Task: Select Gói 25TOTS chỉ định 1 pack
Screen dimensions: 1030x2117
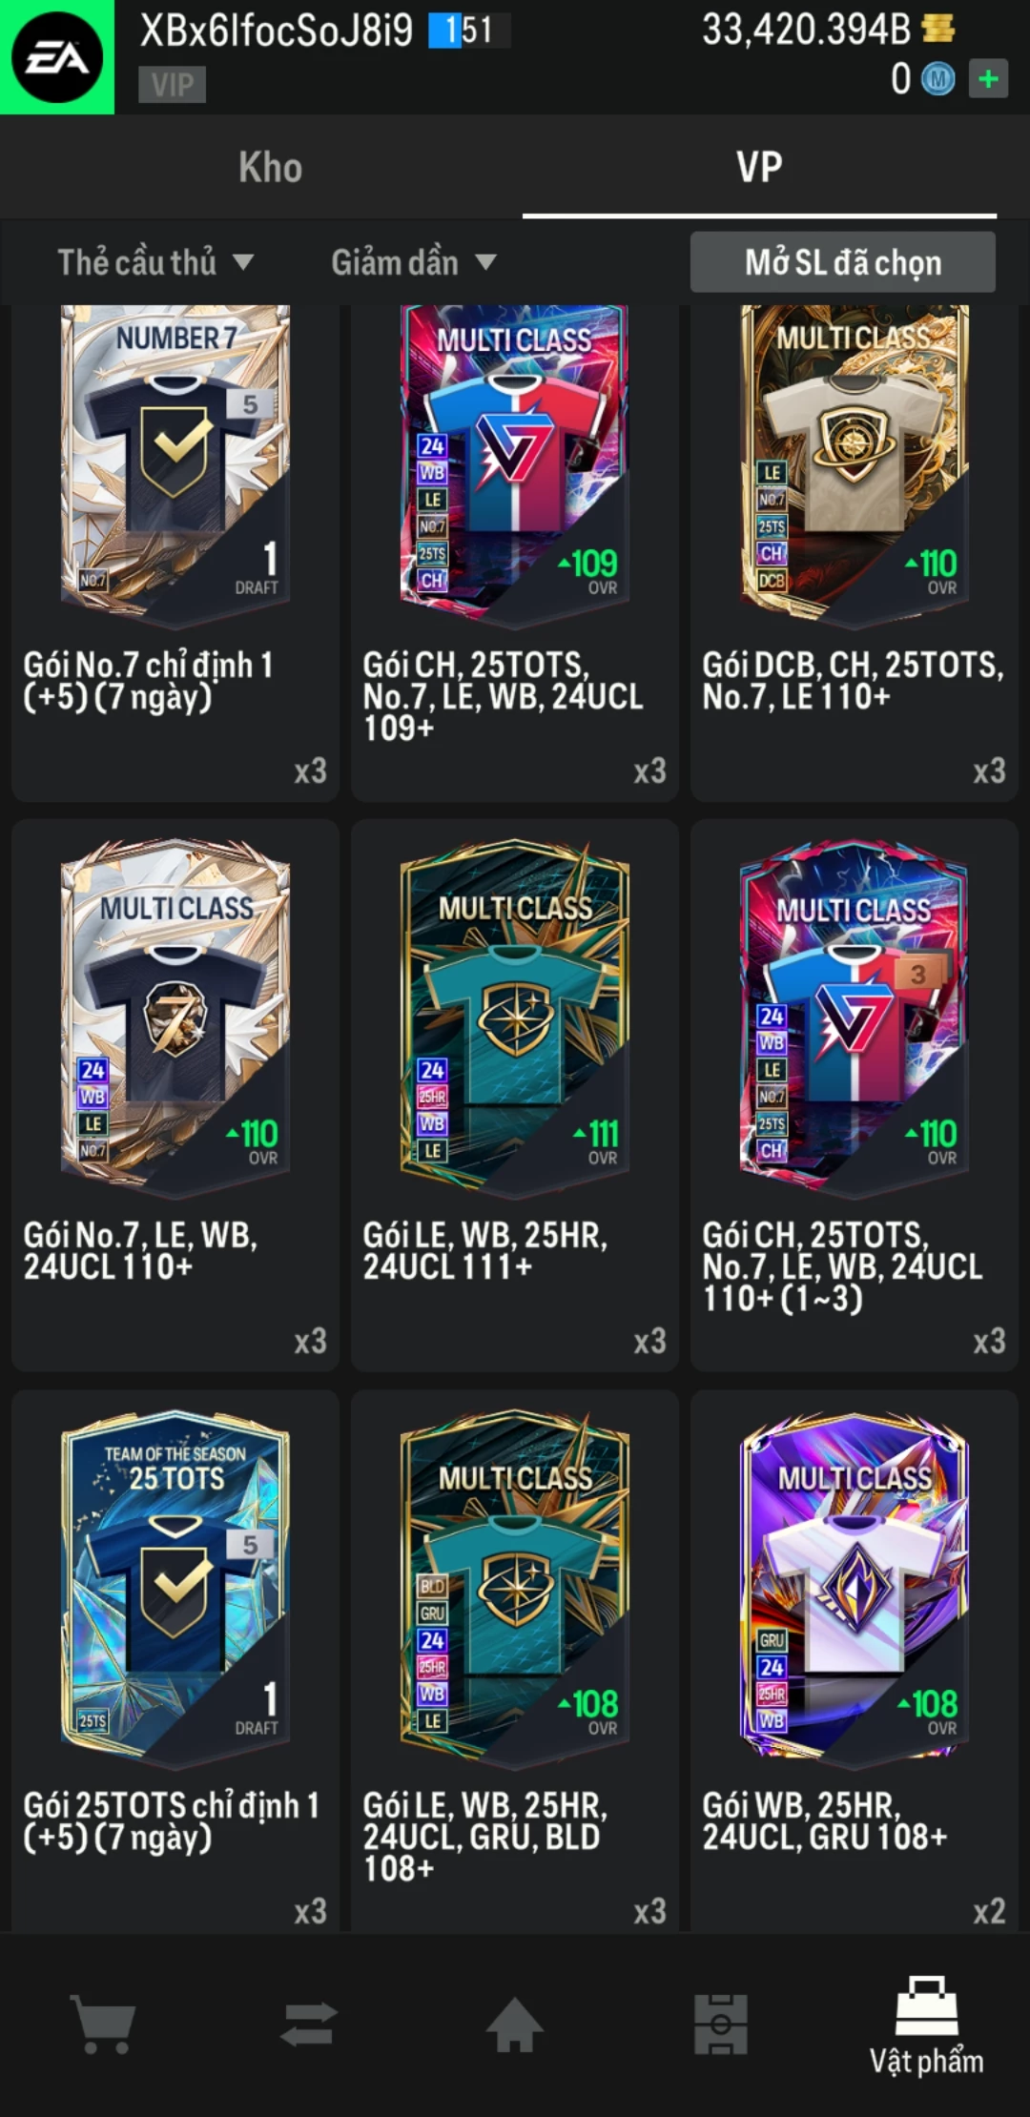Action: [175, 1661]
